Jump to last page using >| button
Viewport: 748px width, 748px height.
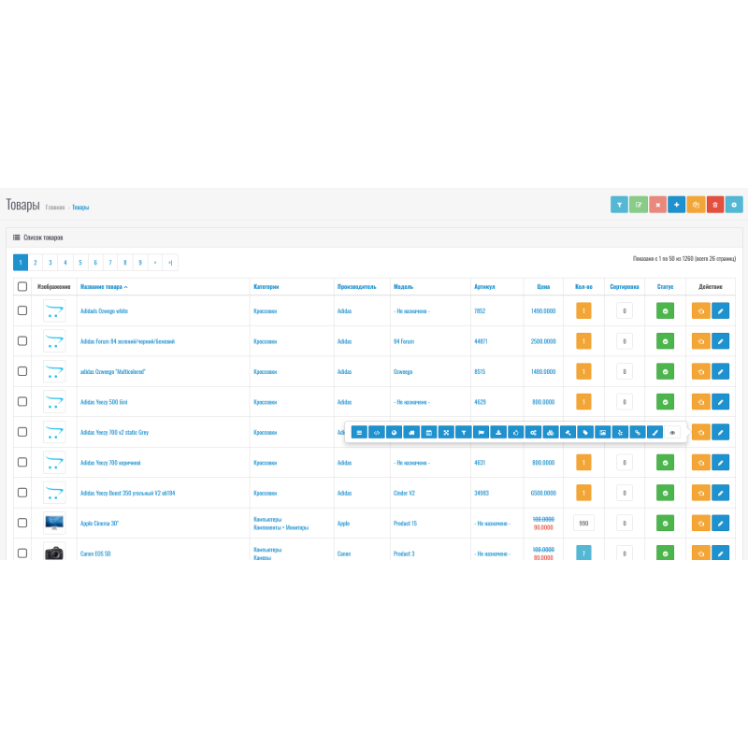(x=170, y=263)
